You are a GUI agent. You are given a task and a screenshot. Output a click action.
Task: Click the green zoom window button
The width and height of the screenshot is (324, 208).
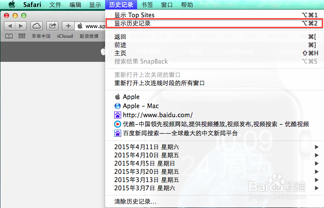tap(24, 16)
